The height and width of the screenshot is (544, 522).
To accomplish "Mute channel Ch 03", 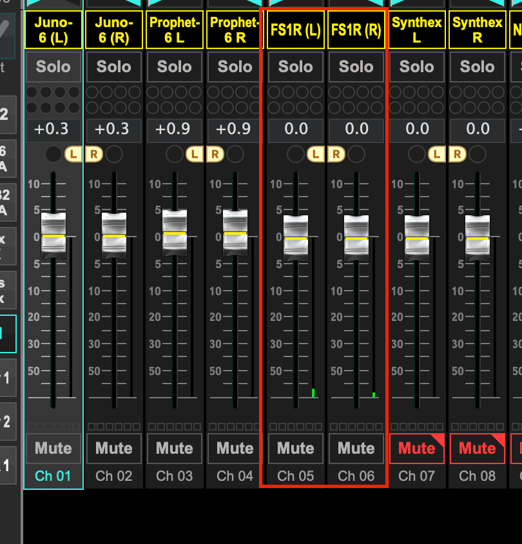I will [x=175, y=448].
